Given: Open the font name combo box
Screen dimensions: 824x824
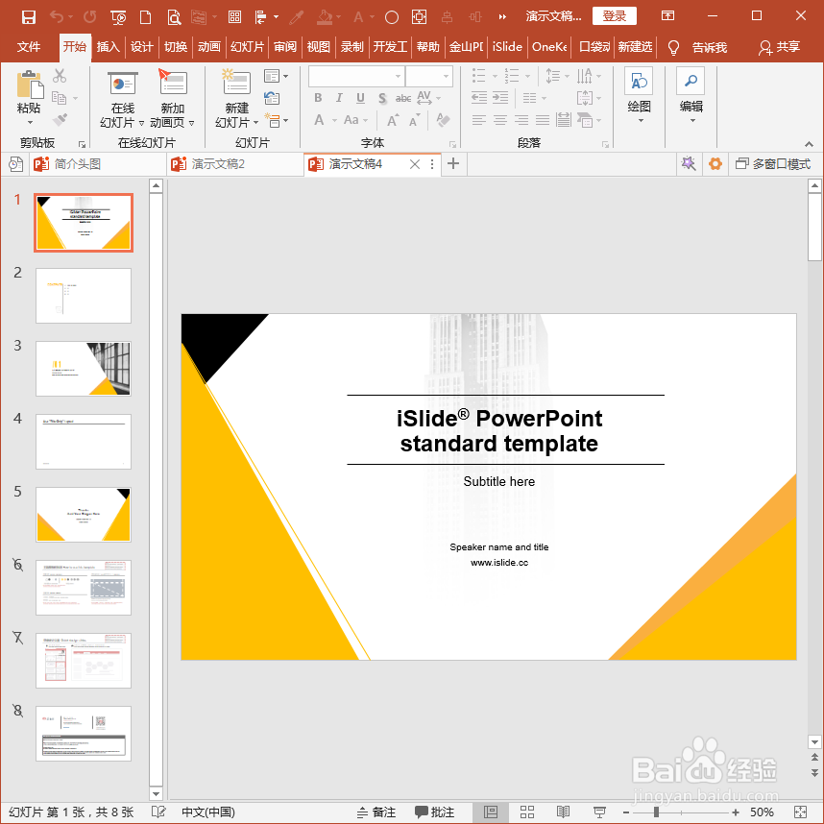Looking at the screenshot, I should [x=357, y=76].
